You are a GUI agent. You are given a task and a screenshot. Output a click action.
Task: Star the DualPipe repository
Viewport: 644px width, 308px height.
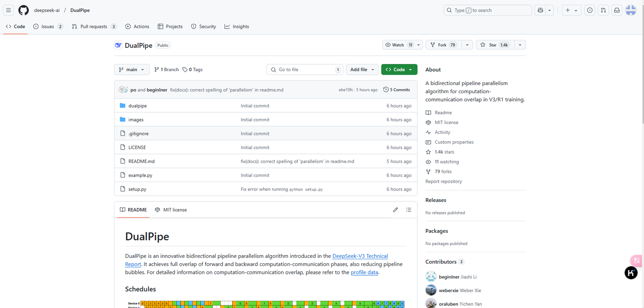tap(494, 45)
